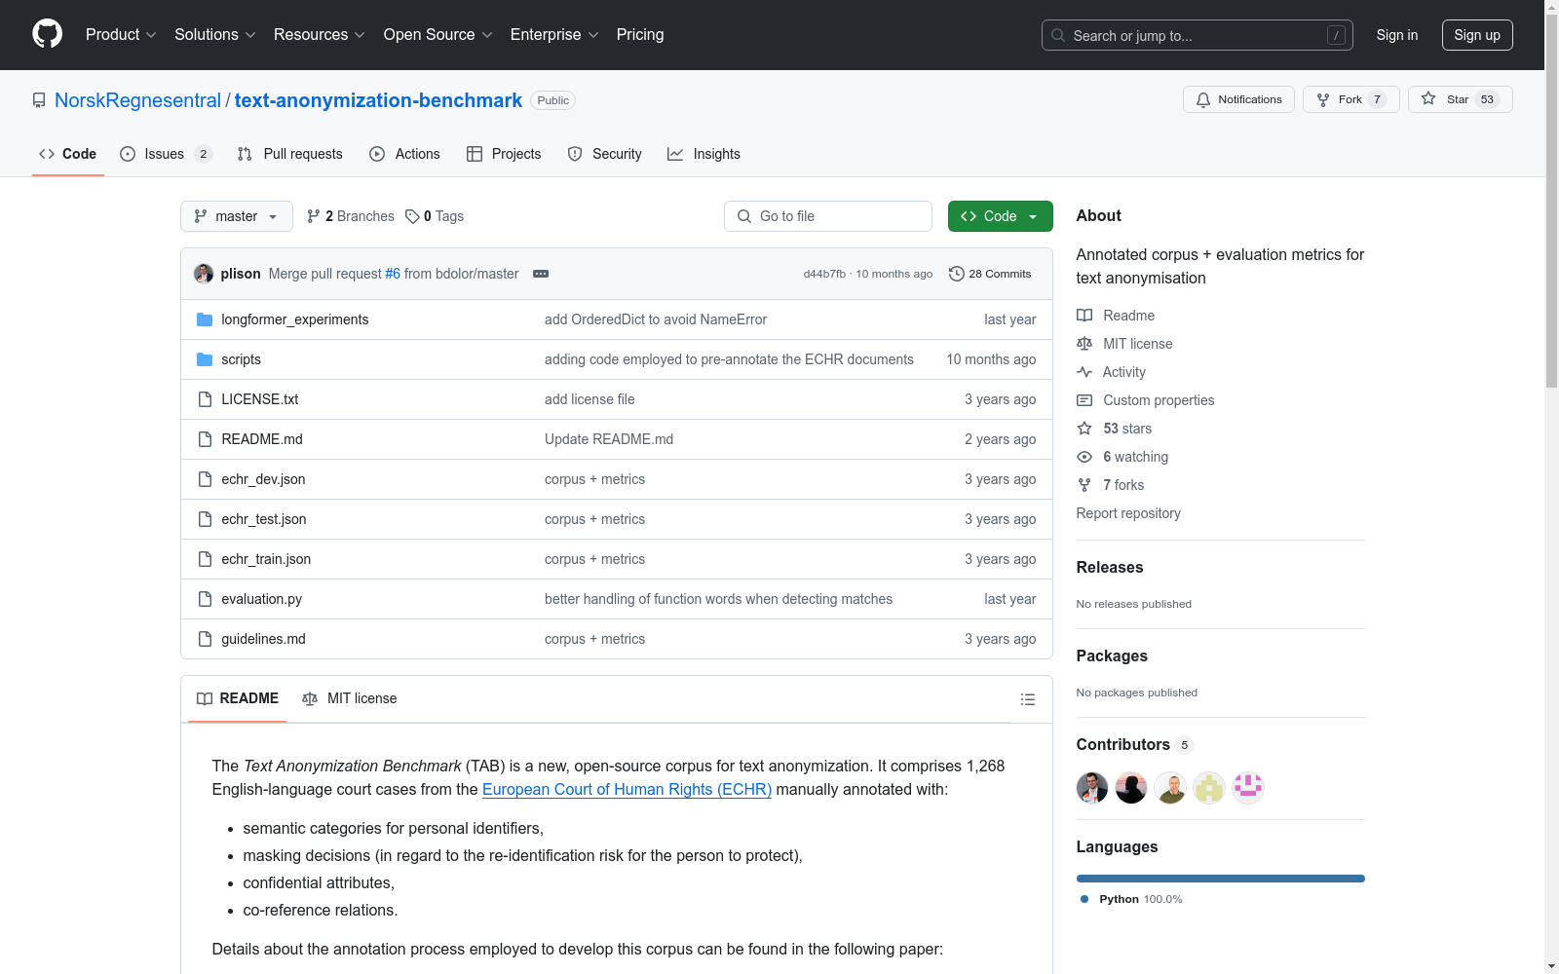Open the Open Source menu
The image size is (1559, 974).
pos(438,35)
